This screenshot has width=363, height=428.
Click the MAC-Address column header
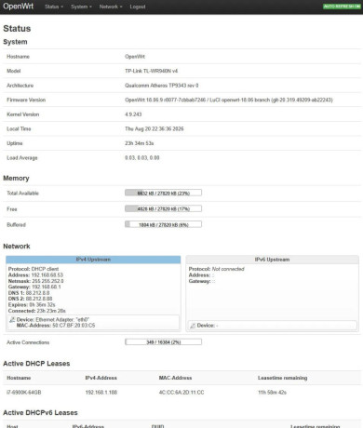tap(175, 378)
